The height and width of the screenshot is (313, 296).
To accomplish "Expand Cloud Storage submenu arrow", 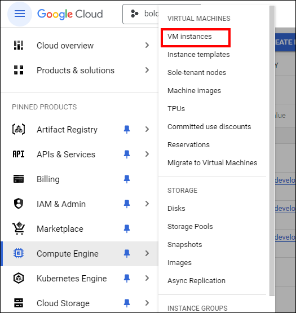I will pos(147,303).
